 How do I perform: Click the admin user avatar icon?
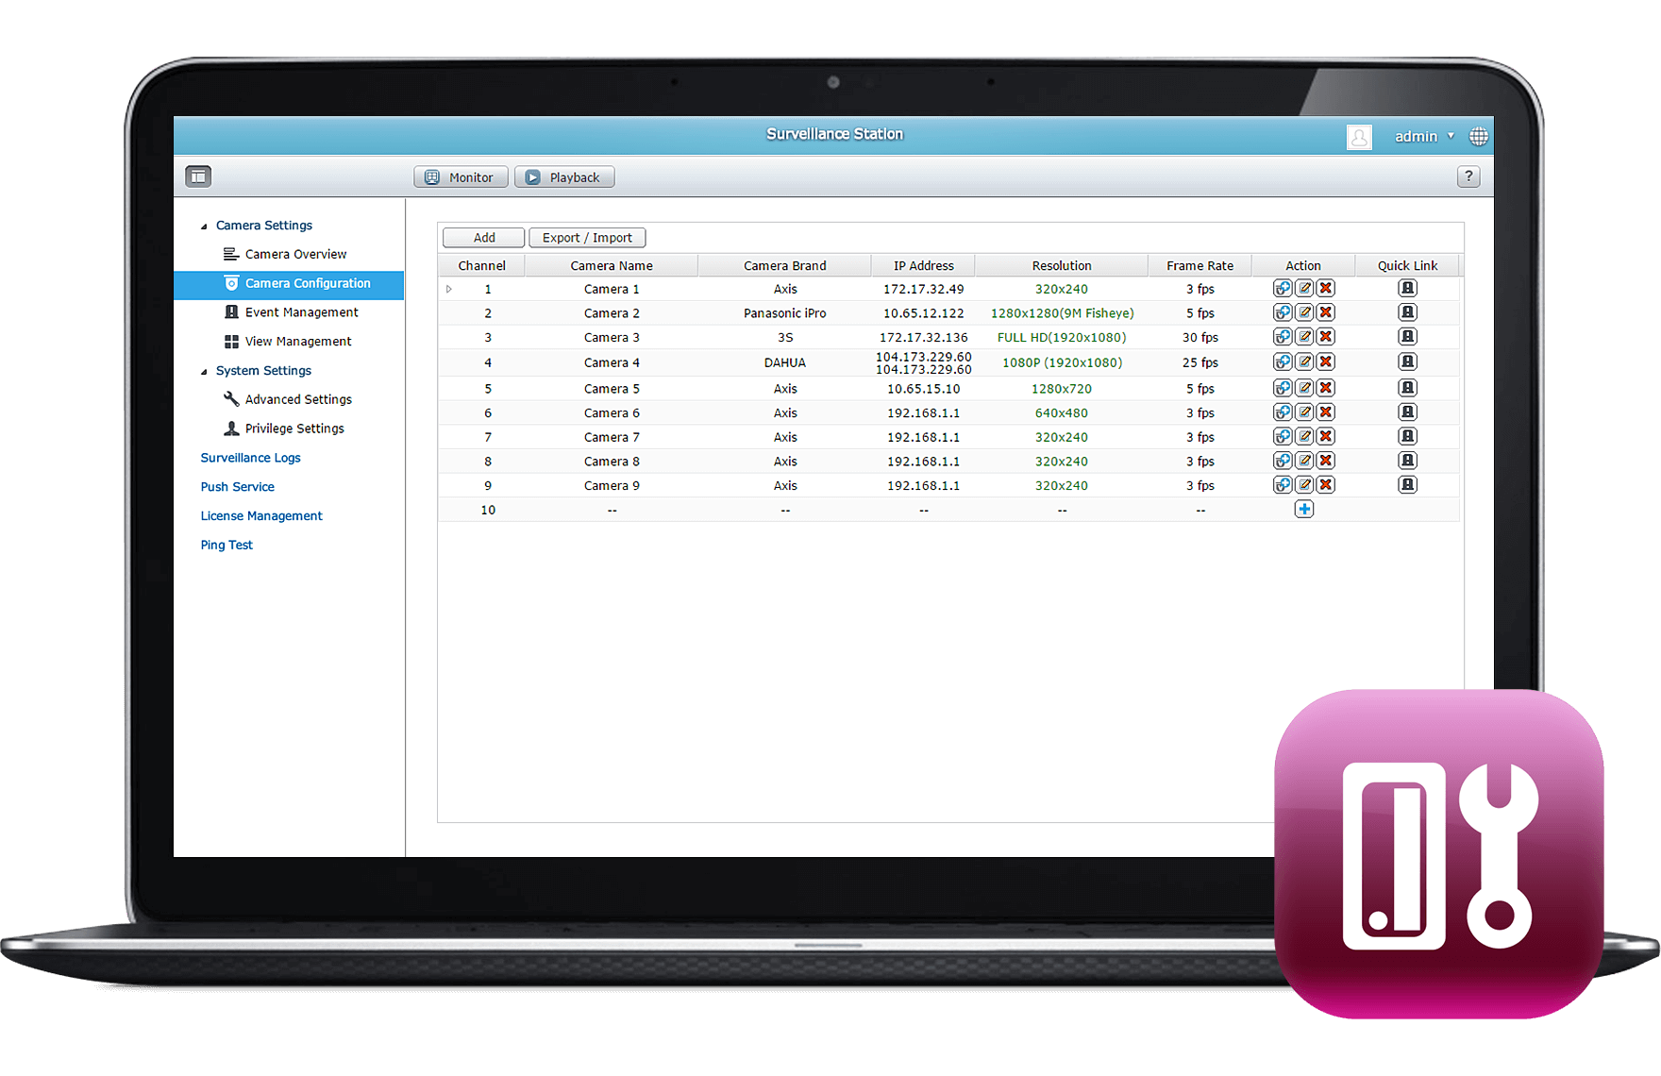coord(1359,137)
